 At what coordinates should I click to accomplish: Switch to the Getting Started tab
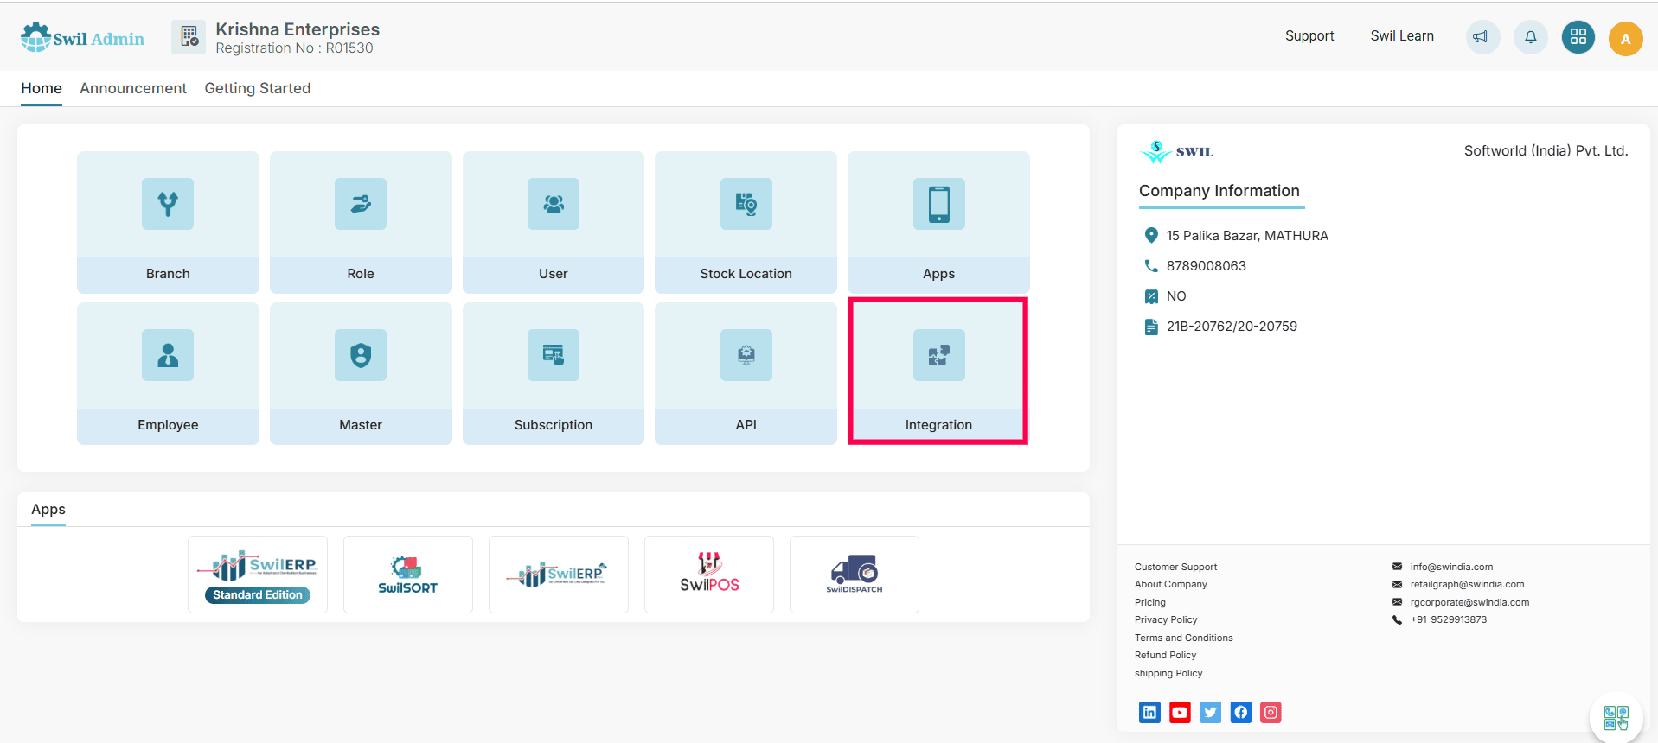258,88
